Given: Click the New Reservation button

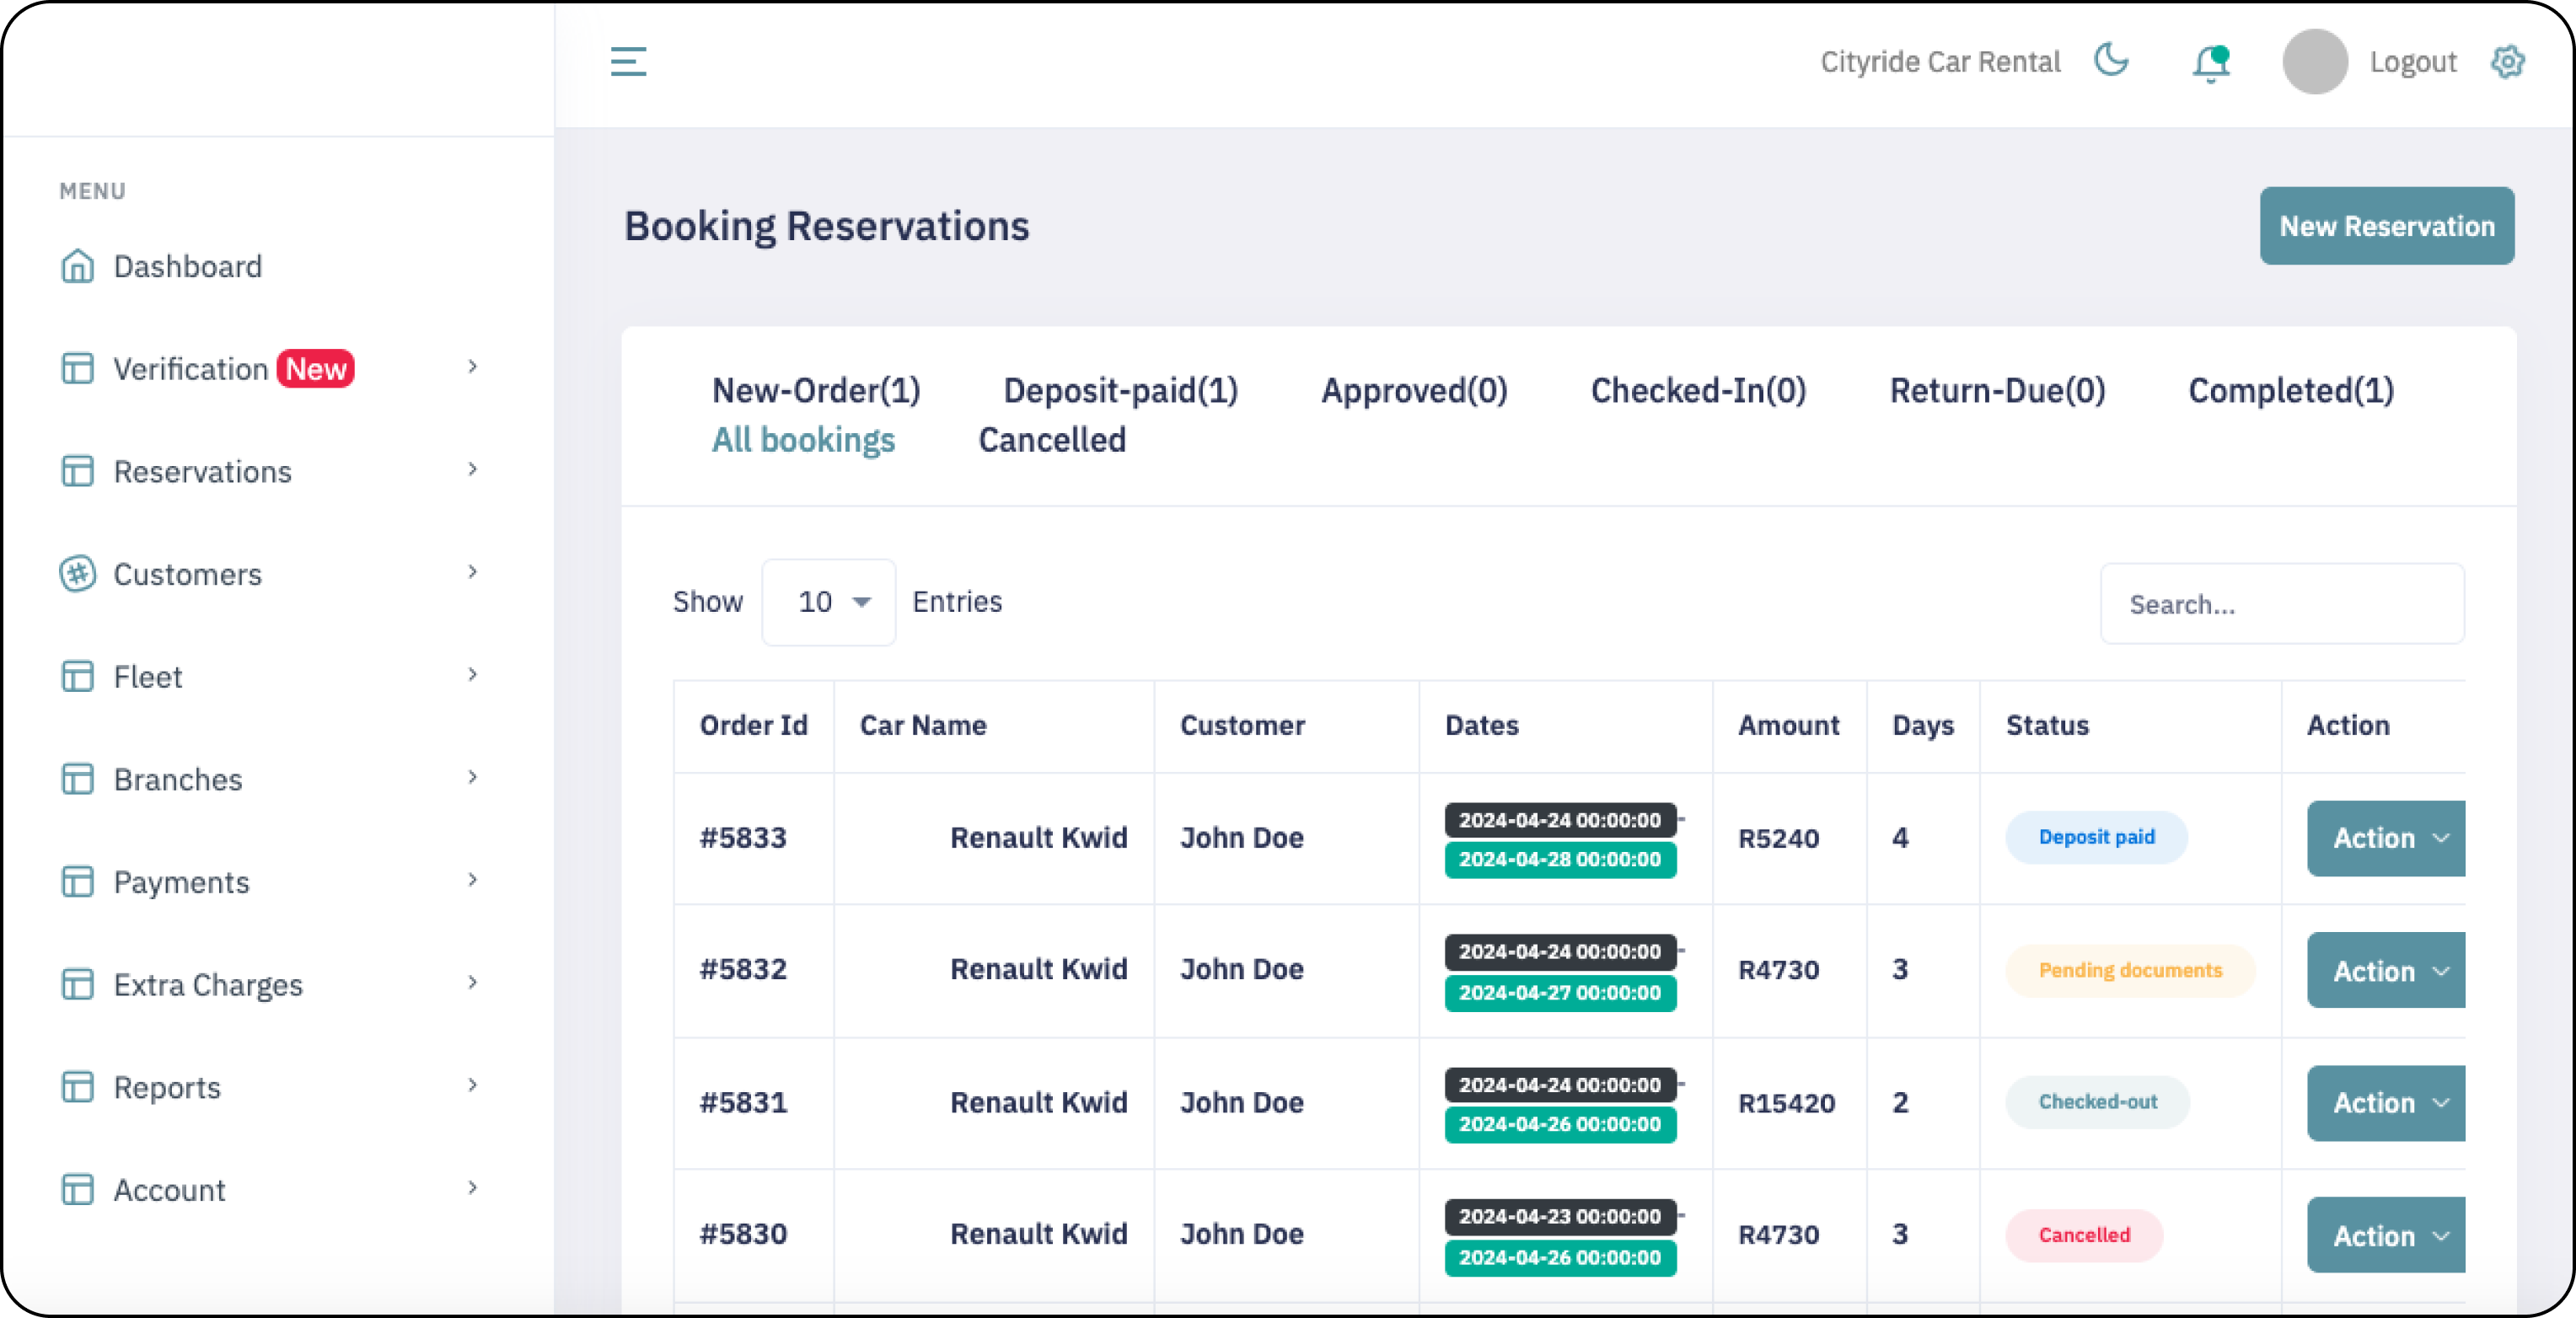Looking at the screenshot, I should tap(2386, 226).
